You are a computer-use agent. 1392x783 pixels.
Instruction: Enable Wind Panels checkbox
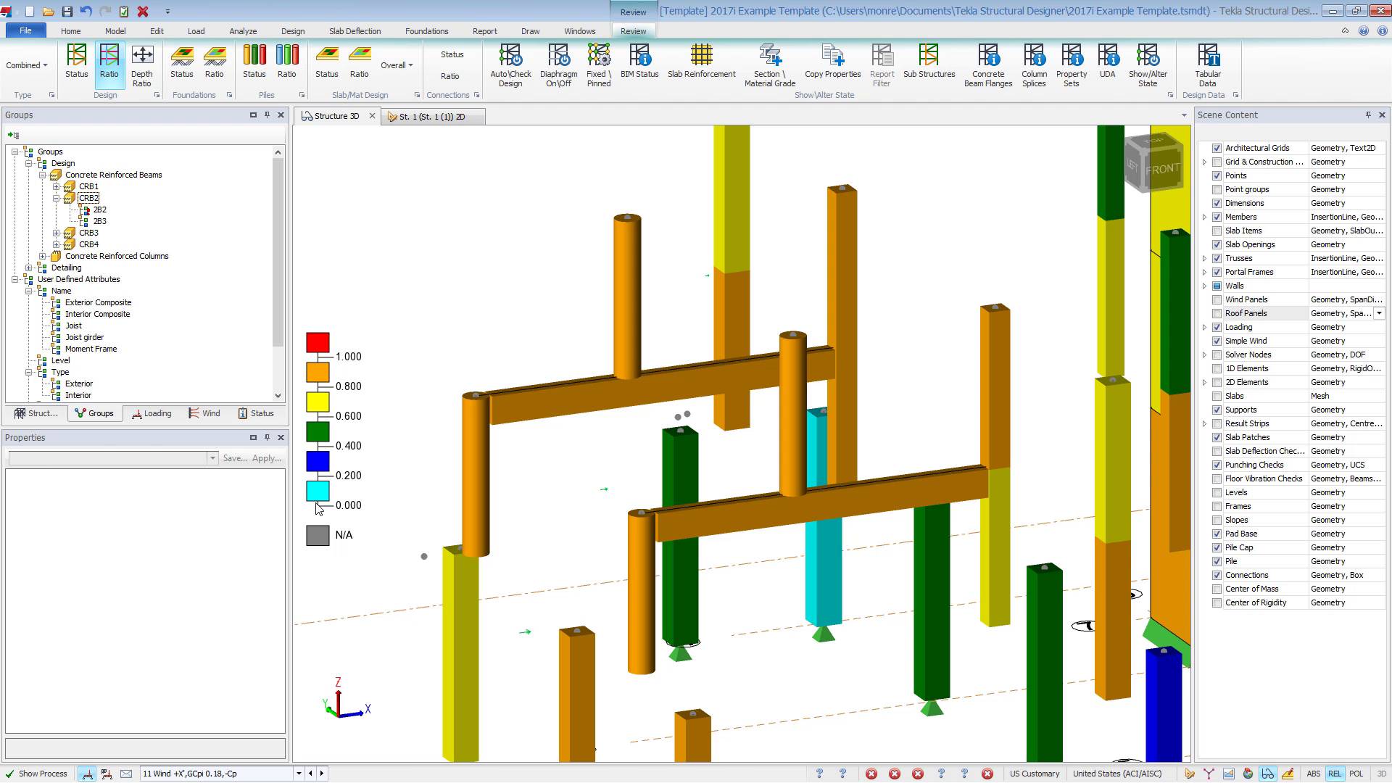[1217, 299]
